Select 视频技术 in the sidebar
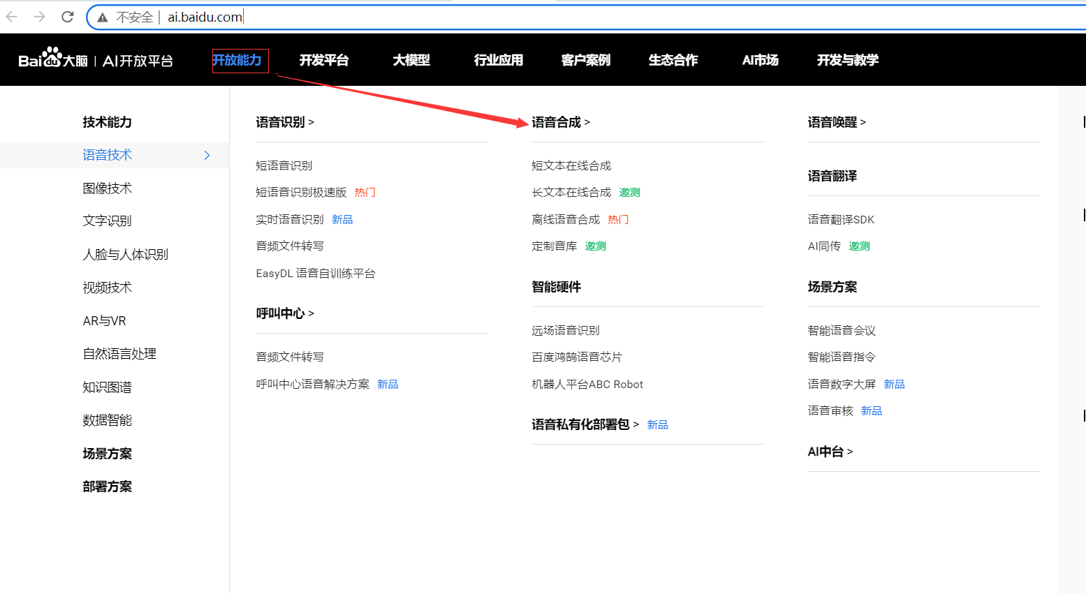Image resolution: width=1086 pixels, height=594 pixels. point(107,288)
